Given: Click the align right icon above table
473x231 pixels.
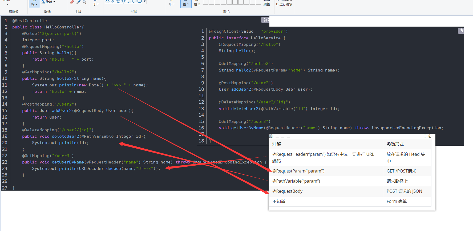Looking at the screenshot, I should 288,136.
